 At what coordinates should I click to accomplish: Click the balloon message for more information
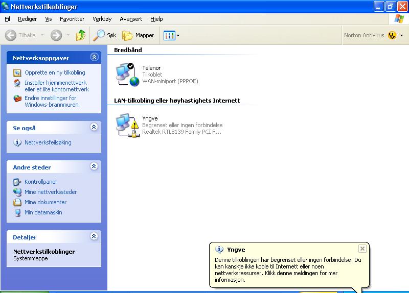point(288,270)
